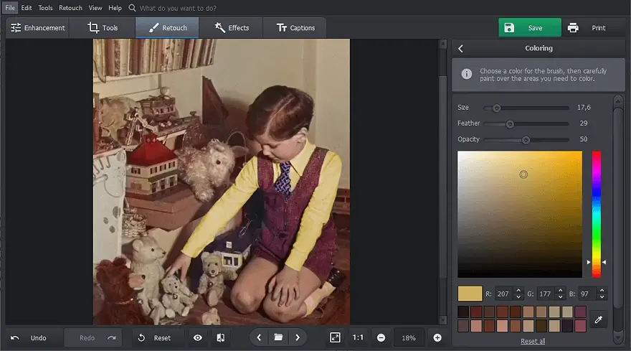Click the G color value field
Screen dimensions: 631x351
[546, 294]
